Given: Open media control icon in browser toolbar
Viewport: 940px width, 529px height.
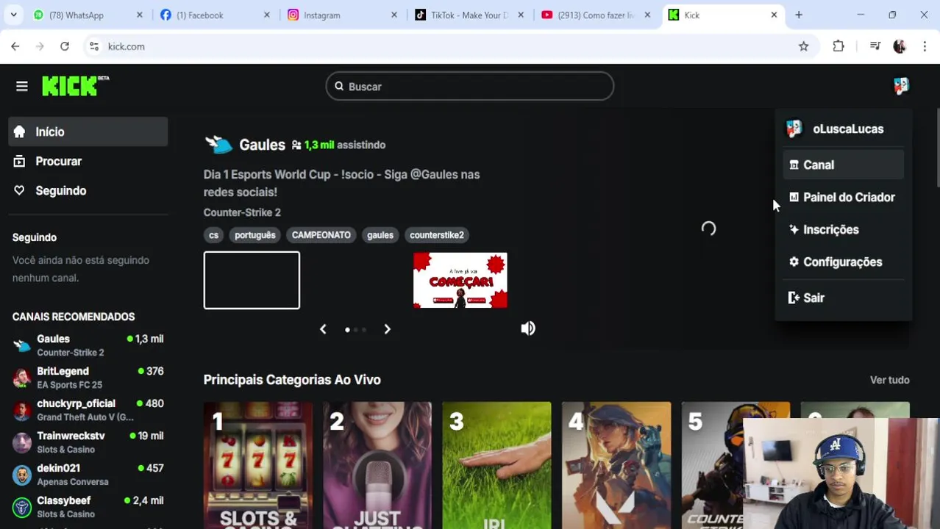Looking at the screenshot, I should point(875,46).
